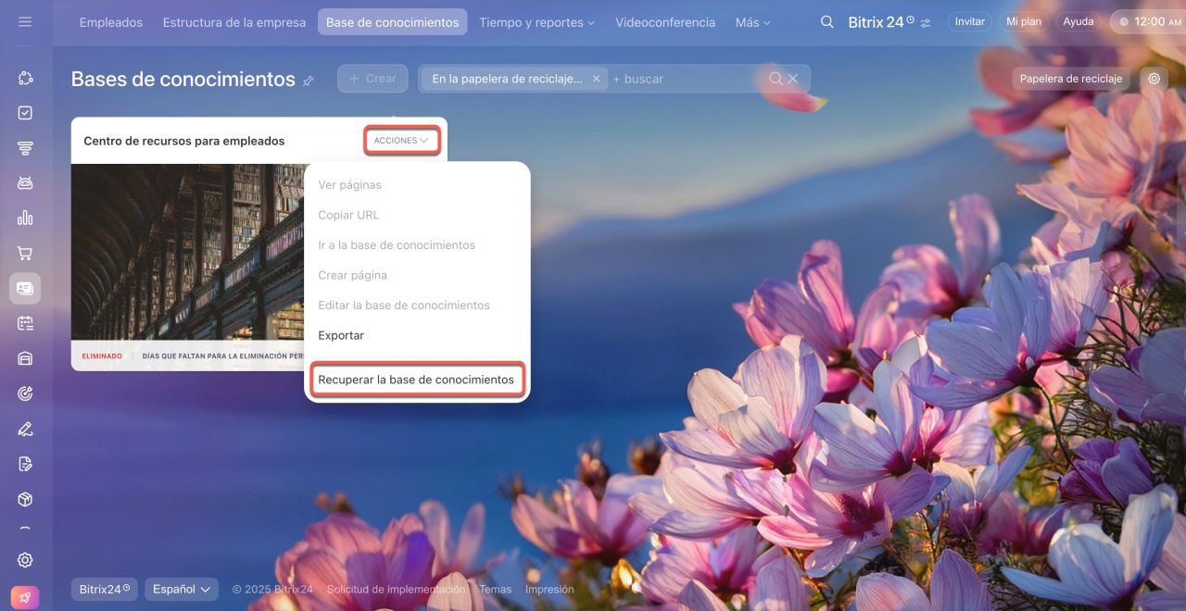Click the Solicitud de implementación link

point(396,589)
